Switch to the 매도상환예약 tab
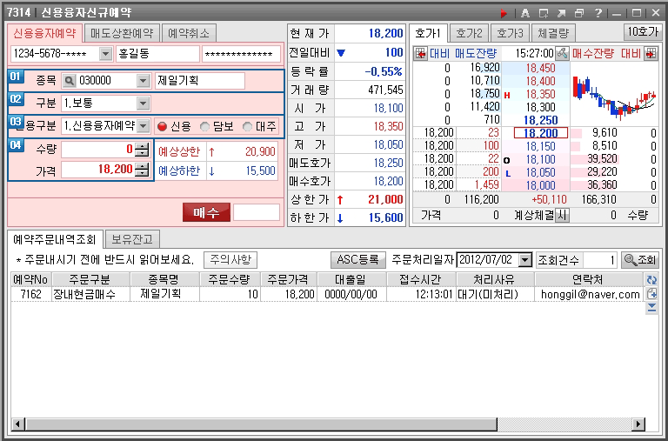Image resolution: width=668 pixels, height=441 pixels. click(122, 33)
